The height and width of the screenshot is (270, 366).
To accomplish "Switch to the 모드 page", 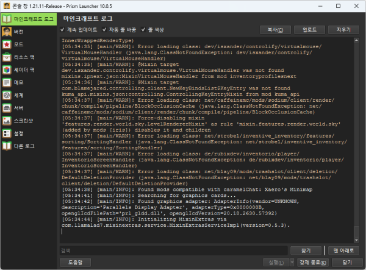I will click(29, 44).
